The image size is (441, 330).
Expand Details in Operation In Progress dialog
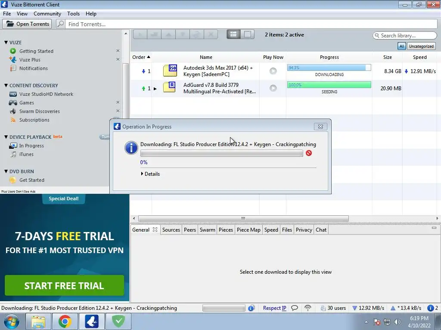tap(150, 174)
